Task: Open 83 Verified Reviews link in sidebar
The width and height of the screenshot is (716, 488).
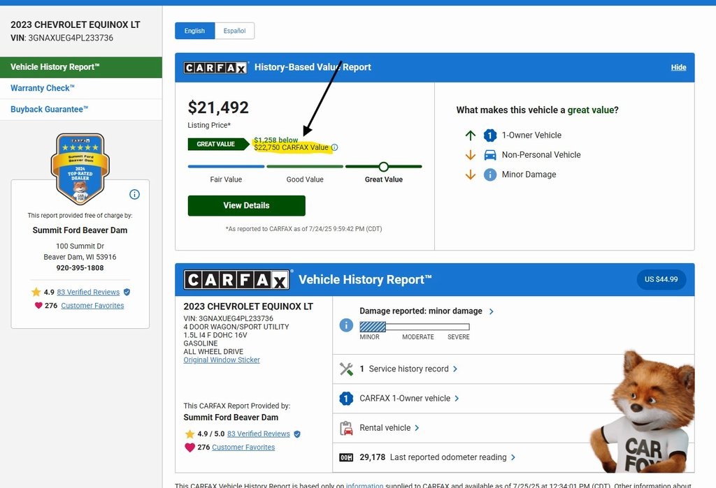Action: 88,292
